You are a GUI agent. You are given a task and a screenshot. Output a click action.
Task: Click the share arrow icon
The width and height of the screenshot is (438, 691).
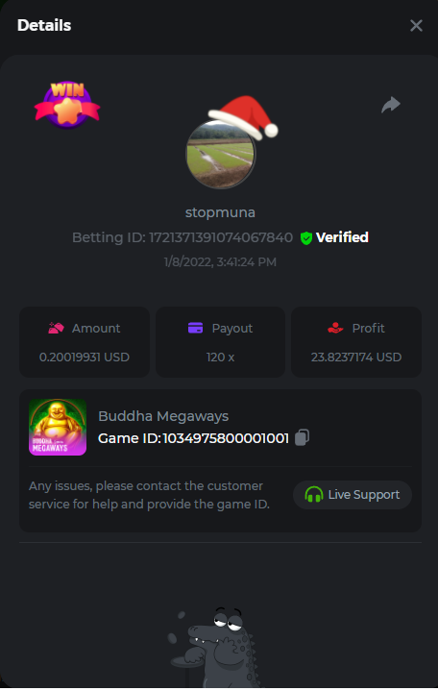click(x=391, y=105)
